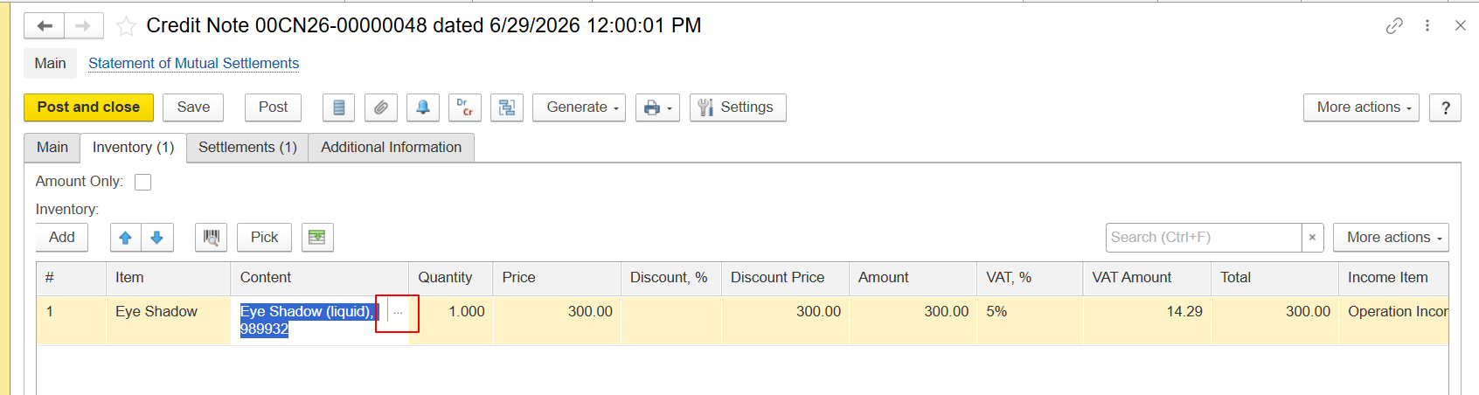The image size is (1479, 395).
Task: Open Statement of Mutual Settlements link
Action: pyautogui.click(x=193, y=64)
